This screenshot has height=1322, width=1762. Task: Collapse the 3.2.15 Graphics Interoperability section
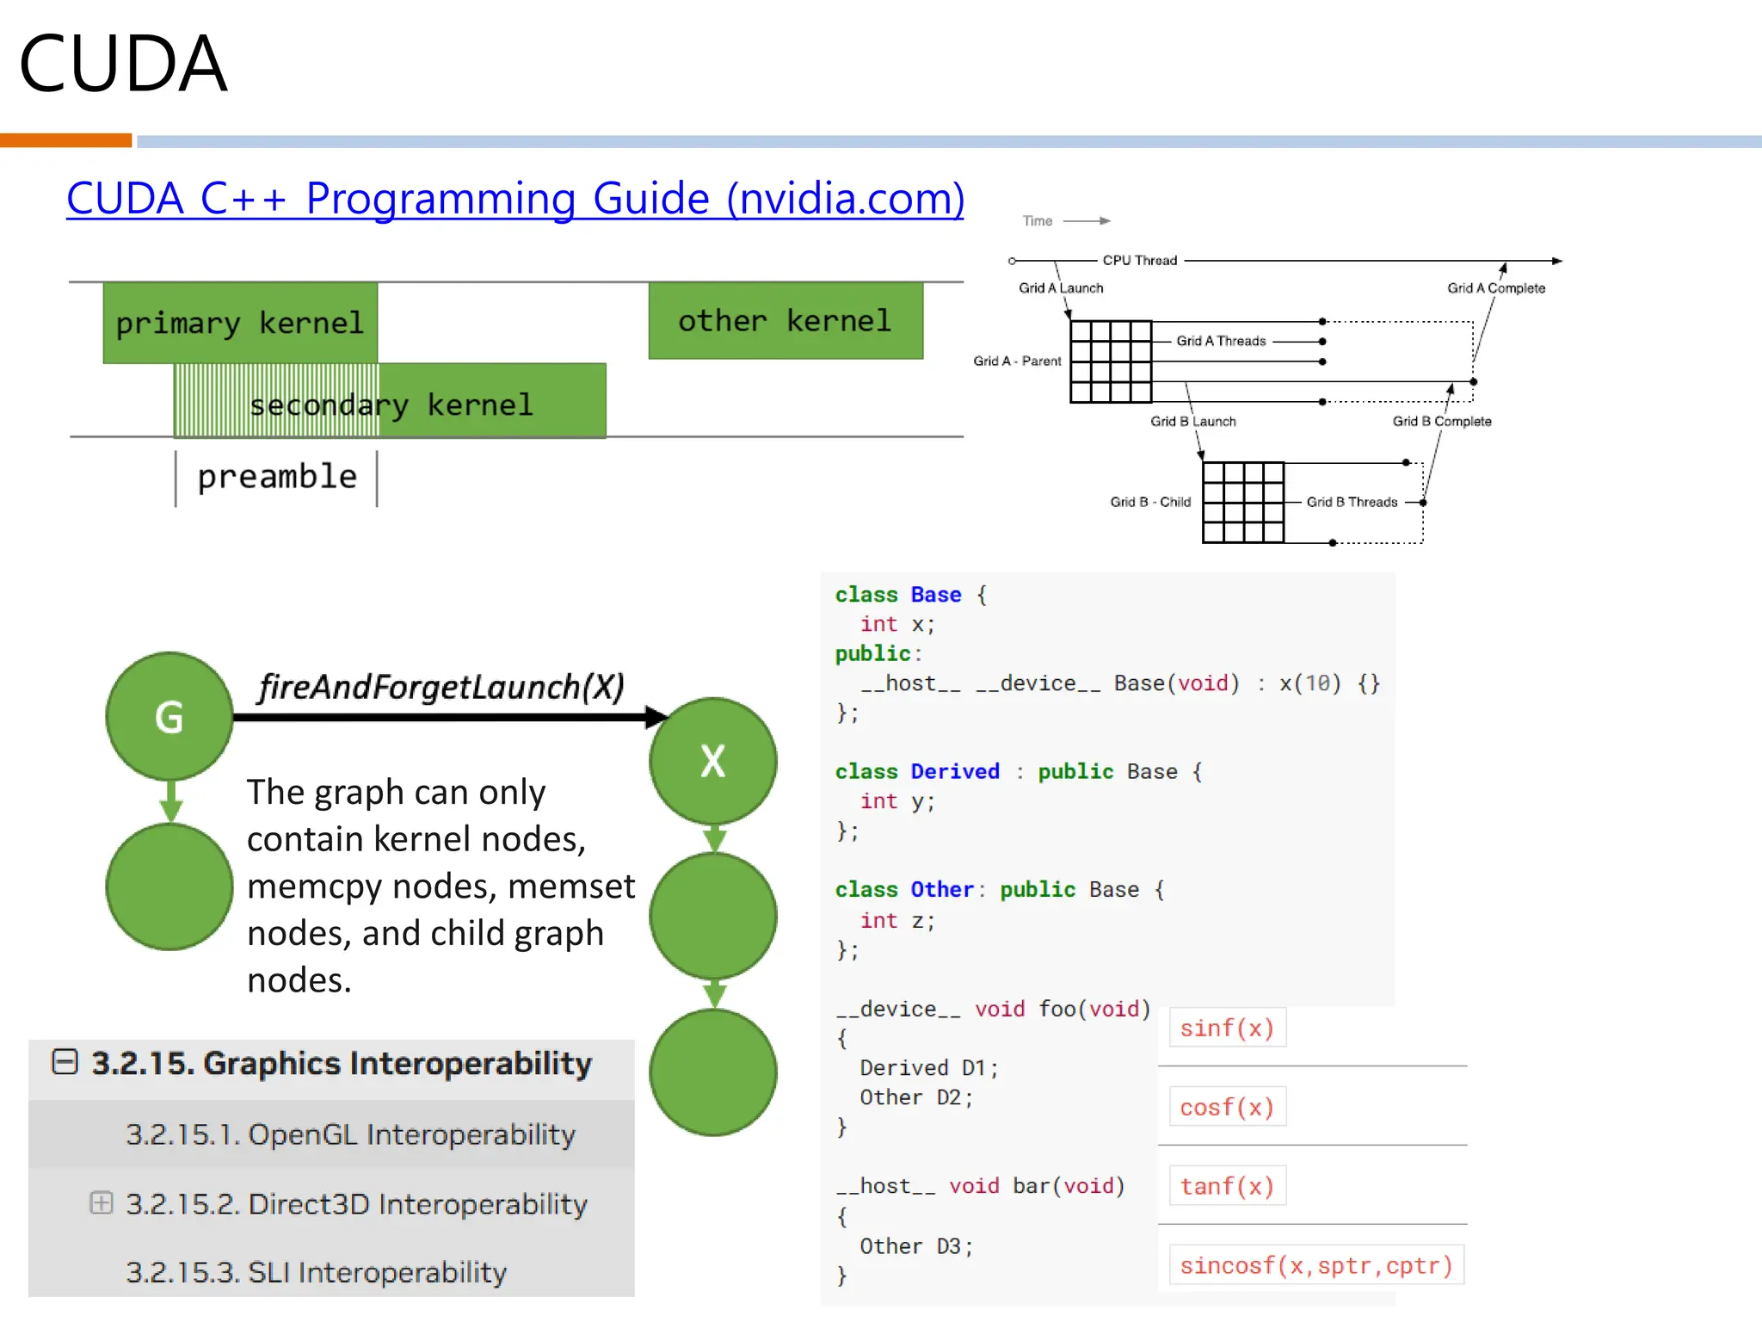pyautogui.click(x=65, y=1062)
